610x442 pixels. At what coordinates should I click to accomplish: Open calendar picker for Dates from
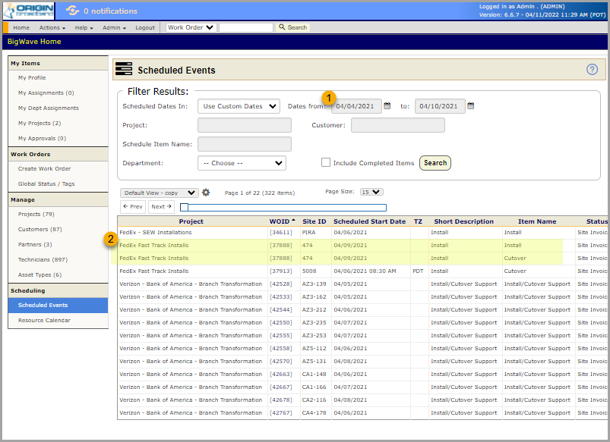pos(387,106)
